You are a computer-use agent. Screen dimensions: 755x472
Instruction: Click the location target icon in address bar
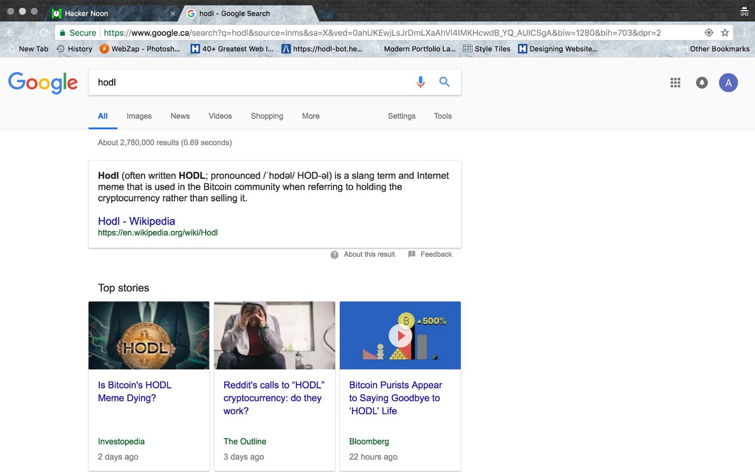tap(709, 33)
